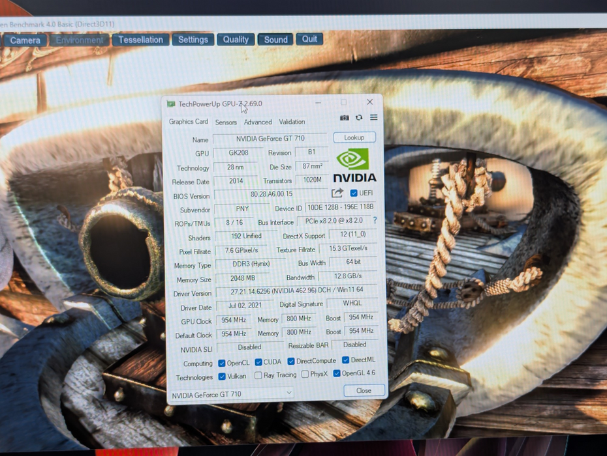Screen dimensions: 607x456
Task: Toggle the OpenGL 4.6 checkbox
Action: (337, 373)
